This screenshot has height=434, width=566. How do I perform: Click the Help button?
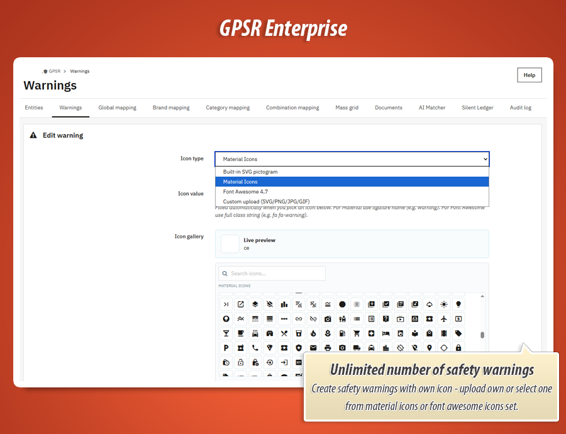click(529, 75)
